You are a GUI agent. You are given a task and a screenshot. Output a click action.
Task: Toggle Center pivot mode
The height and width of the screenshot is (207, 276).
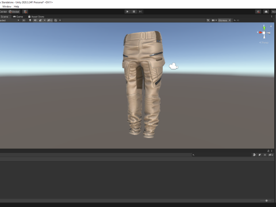[x=3, y=11]
